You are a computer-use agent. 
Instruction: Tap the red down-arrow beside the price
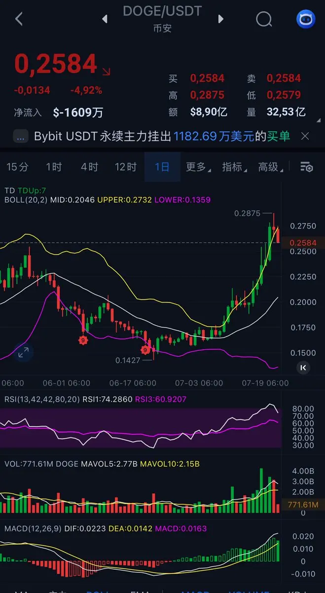click(x=106, y=72)
